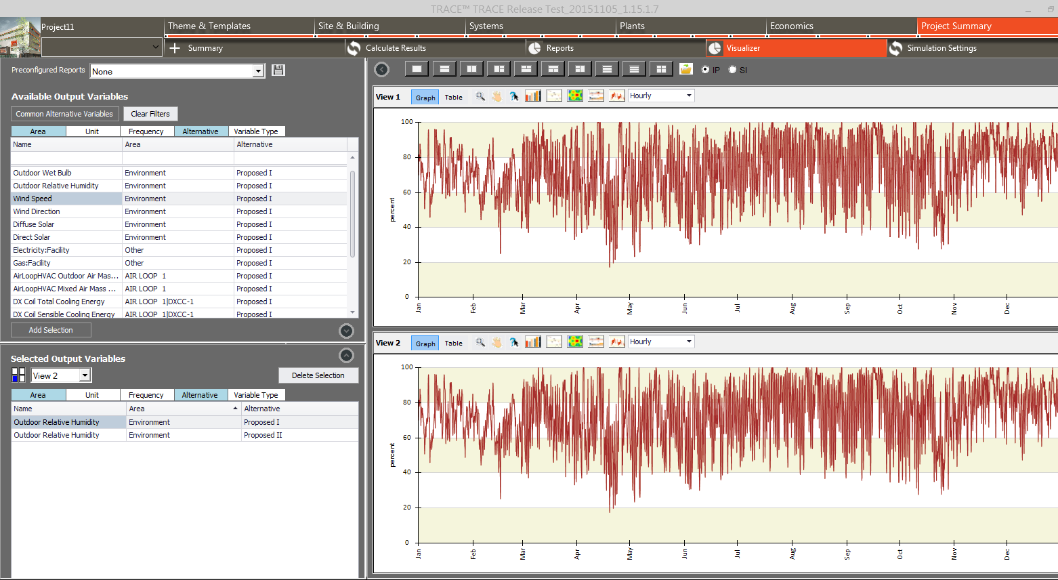Switch View 2 to the Table tab
Screen dimensions: 1058x580
click(x=453, y=344)
